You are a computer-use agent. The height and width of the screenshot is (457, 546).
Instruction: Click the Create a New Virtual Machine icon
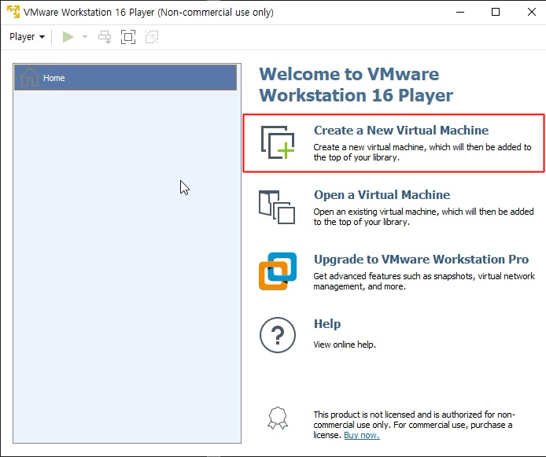pos(278,142)
